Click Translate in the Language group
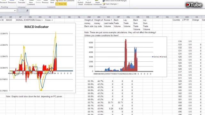This screenshot has height=115, width=205. coord(21,2)
